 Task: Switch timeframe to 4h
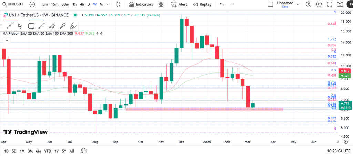82,4
